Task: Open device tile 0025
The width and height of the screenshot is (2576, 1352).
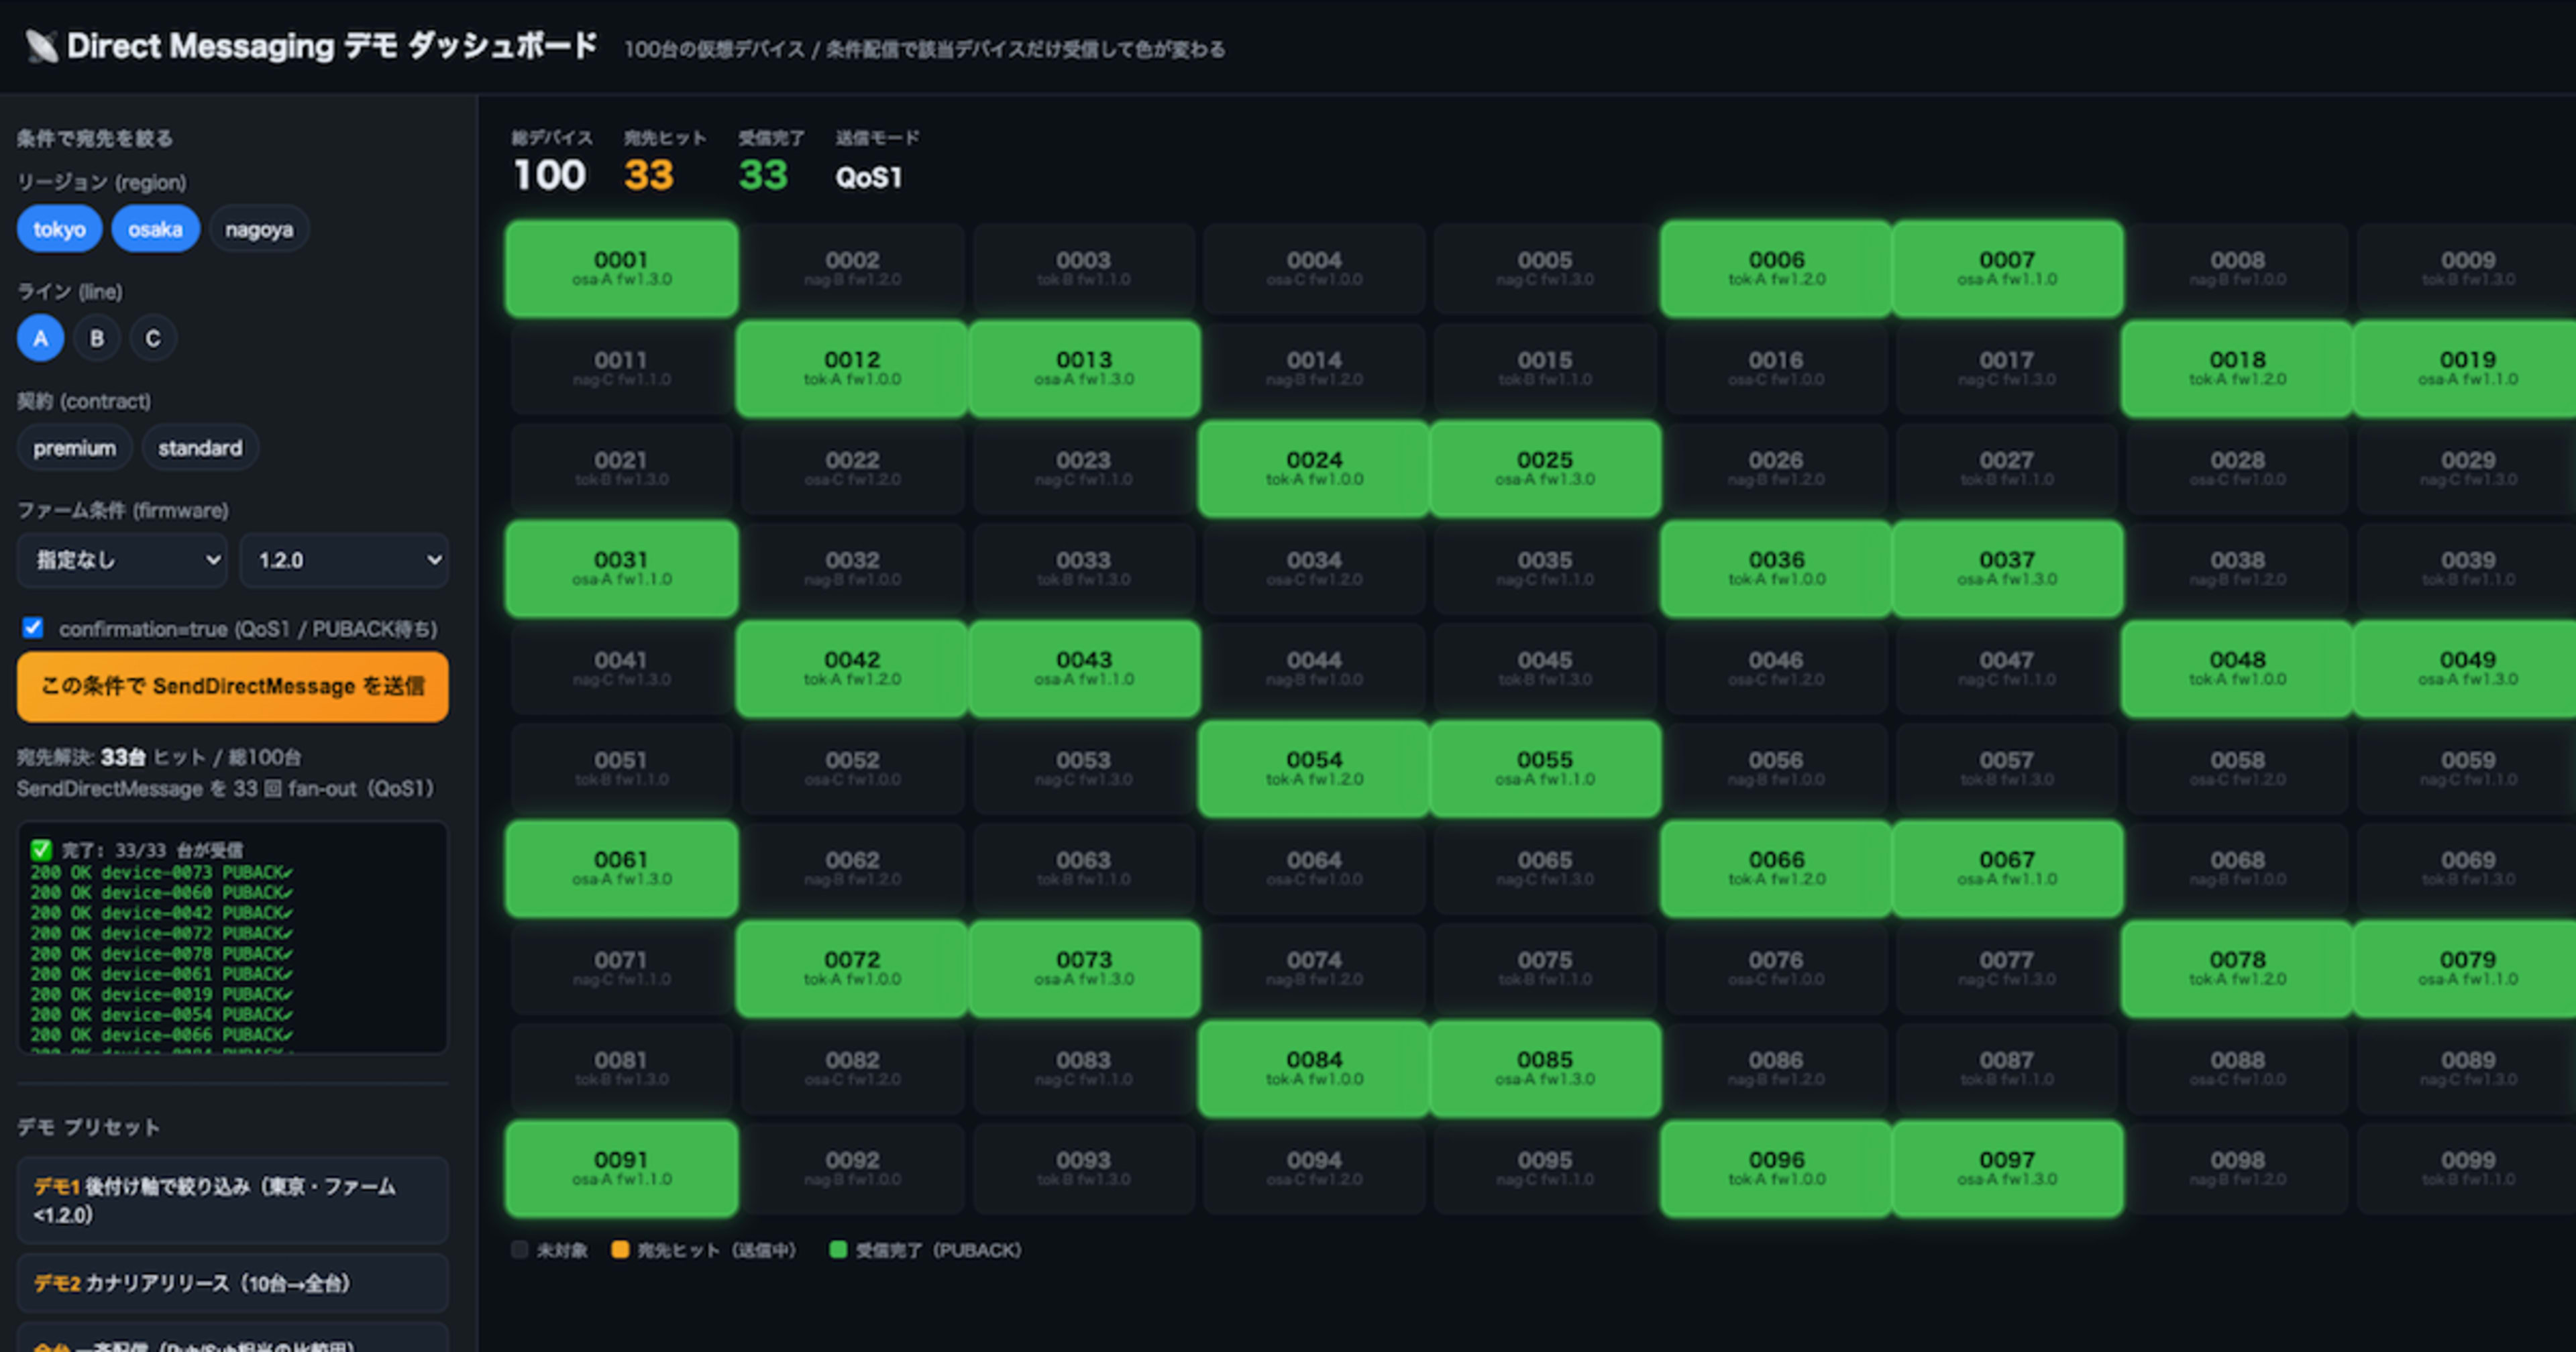Action: [1545, 469]
